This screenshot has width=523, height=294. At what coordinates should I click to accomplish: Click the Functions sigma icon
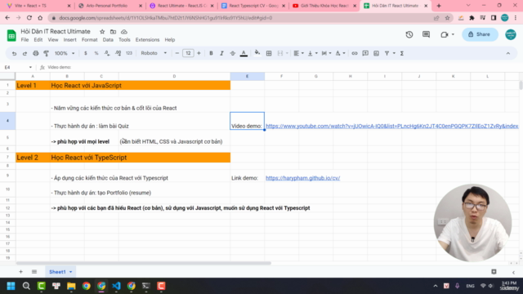[x=402, y=53]
